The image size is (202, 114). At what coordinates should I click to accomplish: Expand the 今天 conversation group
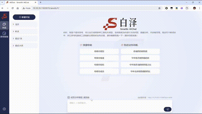pos(24,24)
